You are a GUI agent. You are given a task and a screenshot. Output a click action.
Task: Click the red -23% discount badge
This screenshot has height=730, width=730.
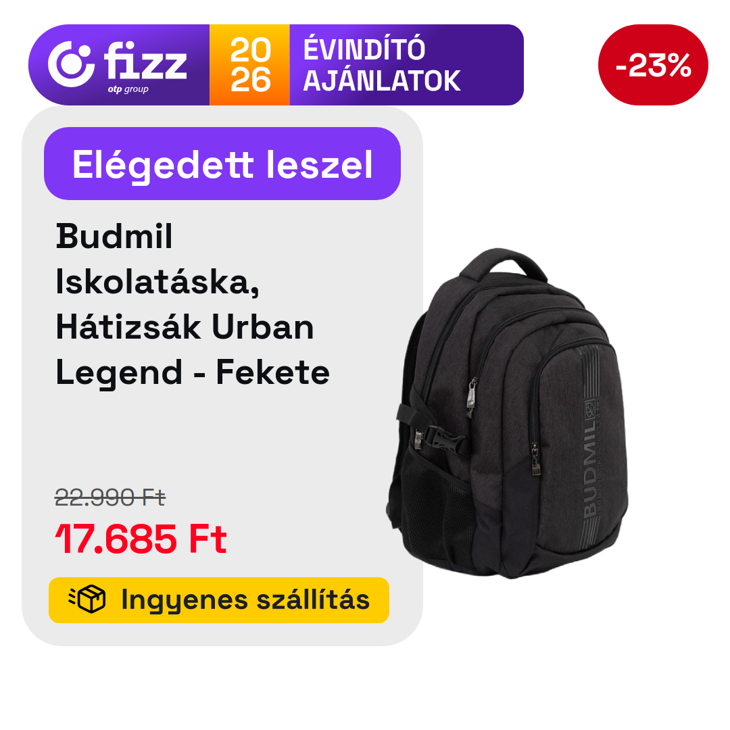tap(653, 65)
